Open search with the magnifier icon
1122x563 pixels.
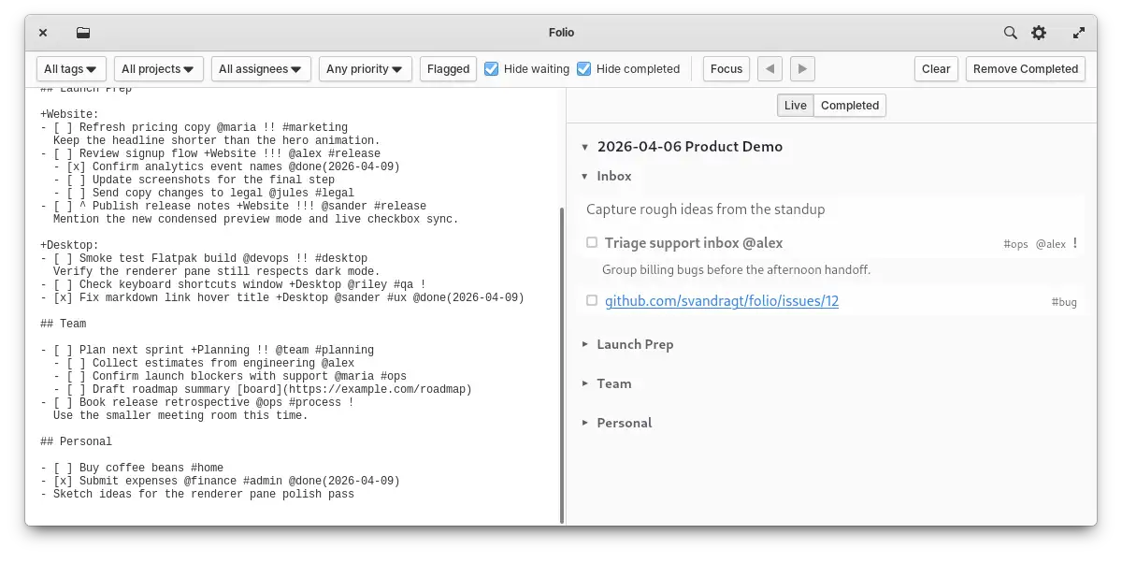1011,33
